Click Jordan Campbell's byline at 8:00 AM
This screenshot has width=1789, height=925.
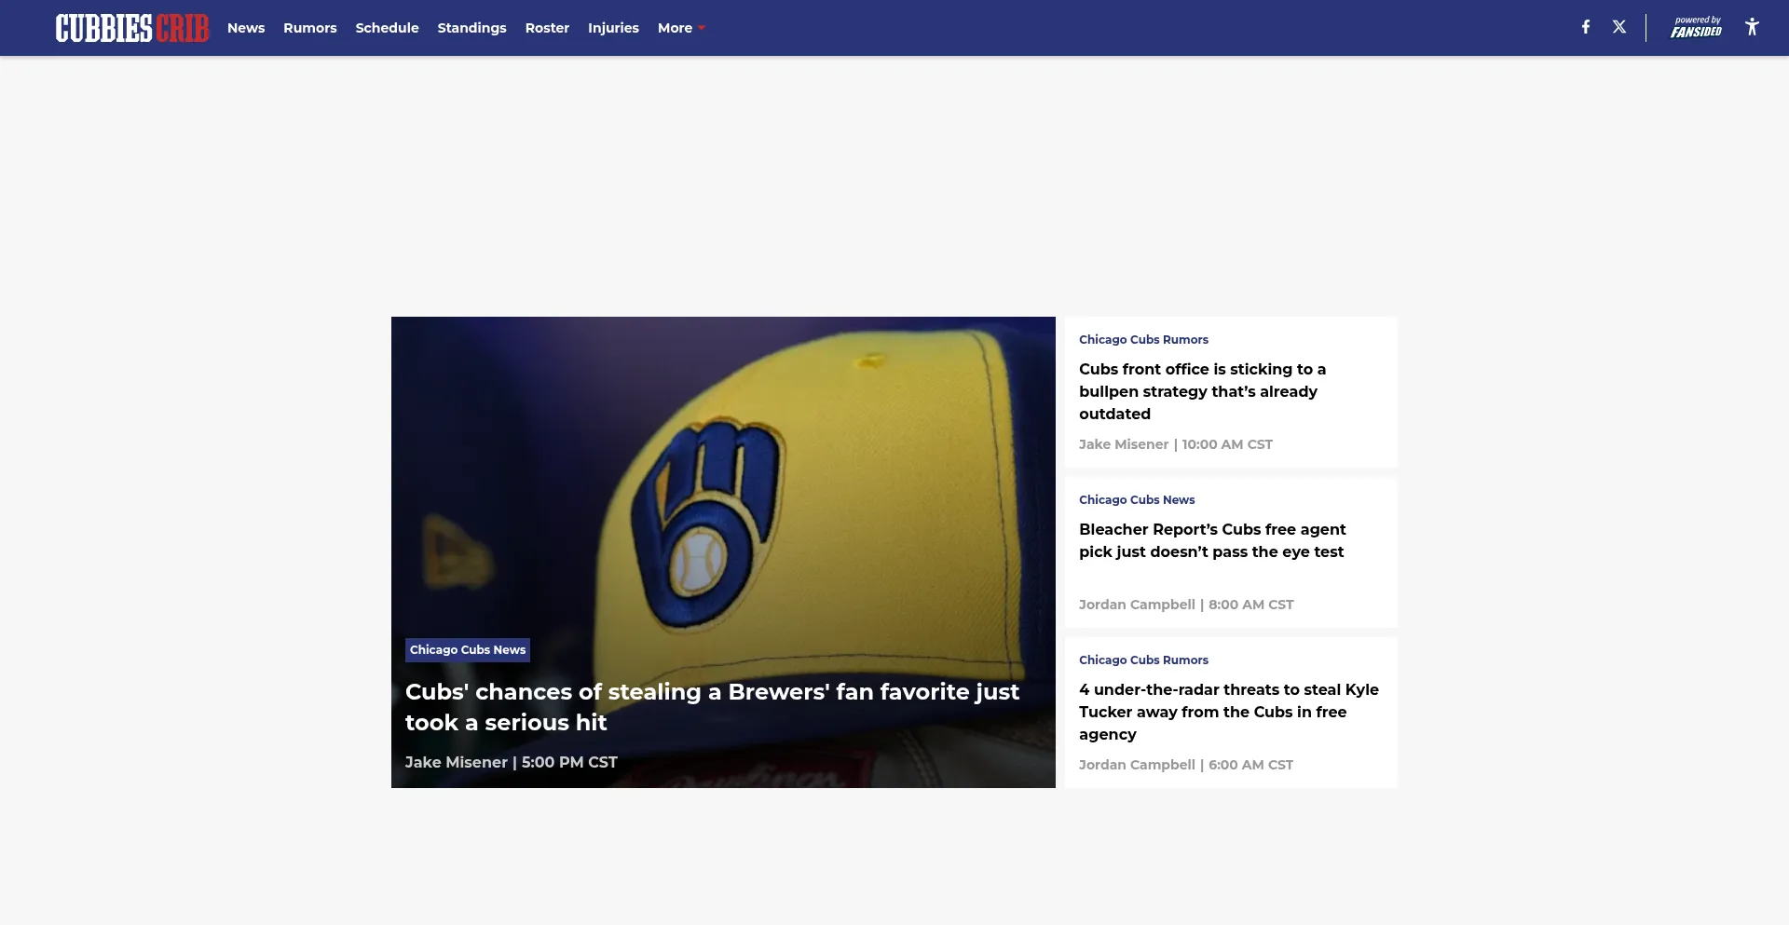[1137, 605]
